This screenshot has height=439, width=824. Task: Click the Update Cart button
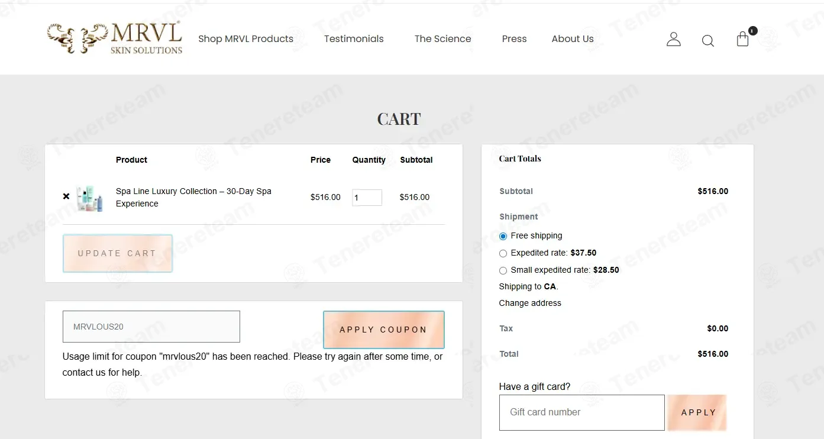click(117, 253)
